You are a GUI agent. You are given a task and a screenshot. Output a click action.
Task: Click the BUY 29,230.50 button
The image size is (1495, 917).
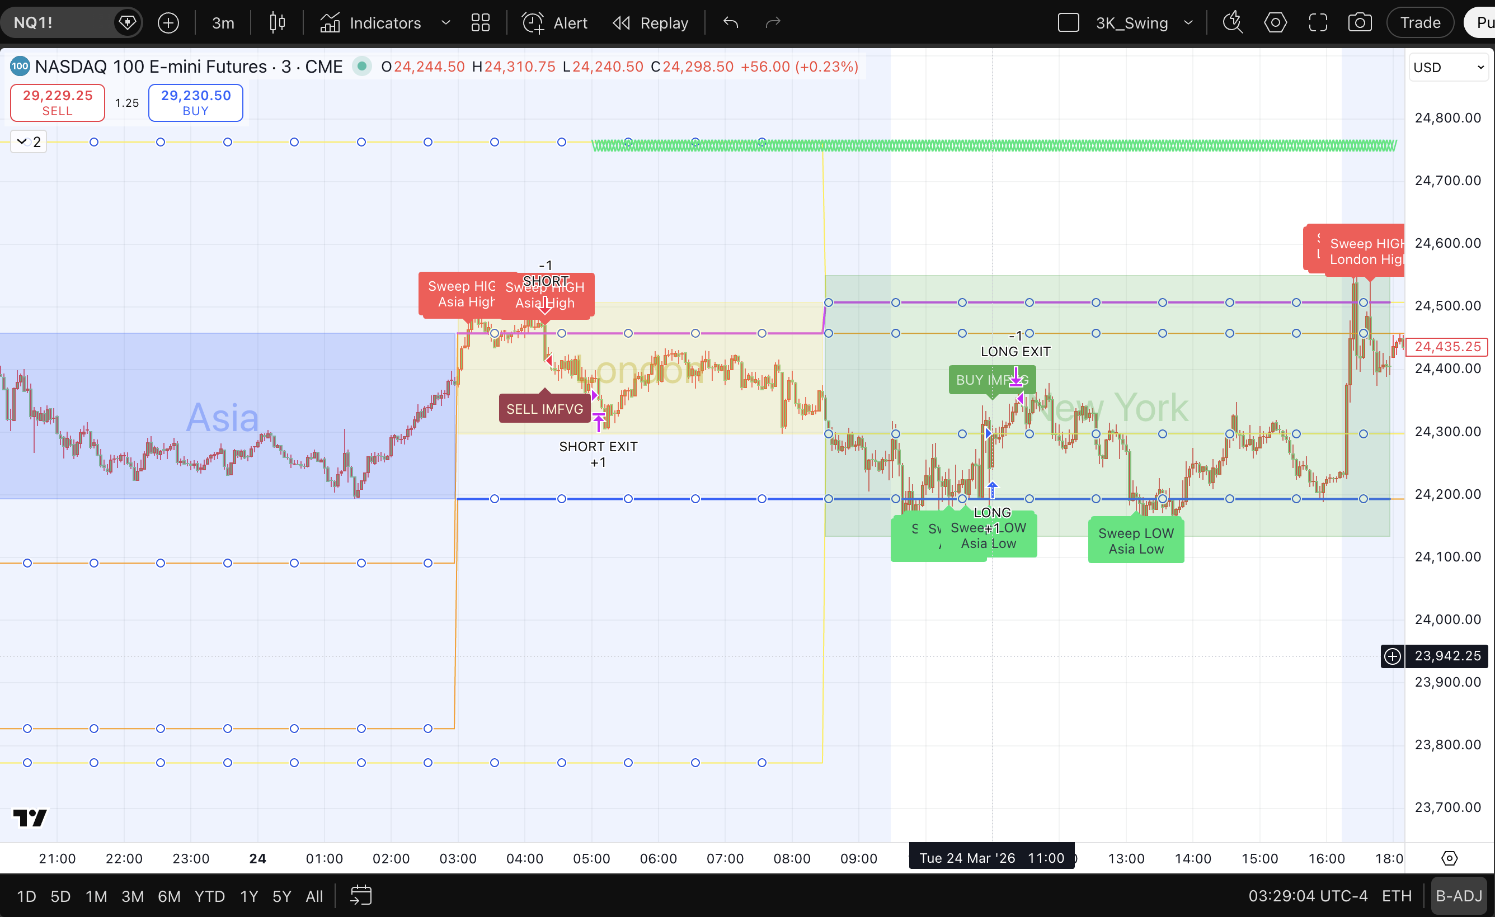tap(196, 102)
